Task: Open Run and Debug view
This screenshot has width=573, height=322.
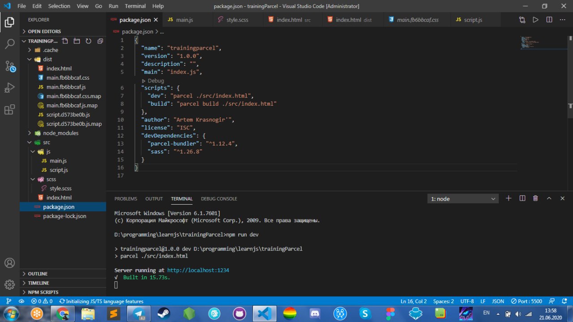Action: [x=9, y=88]
